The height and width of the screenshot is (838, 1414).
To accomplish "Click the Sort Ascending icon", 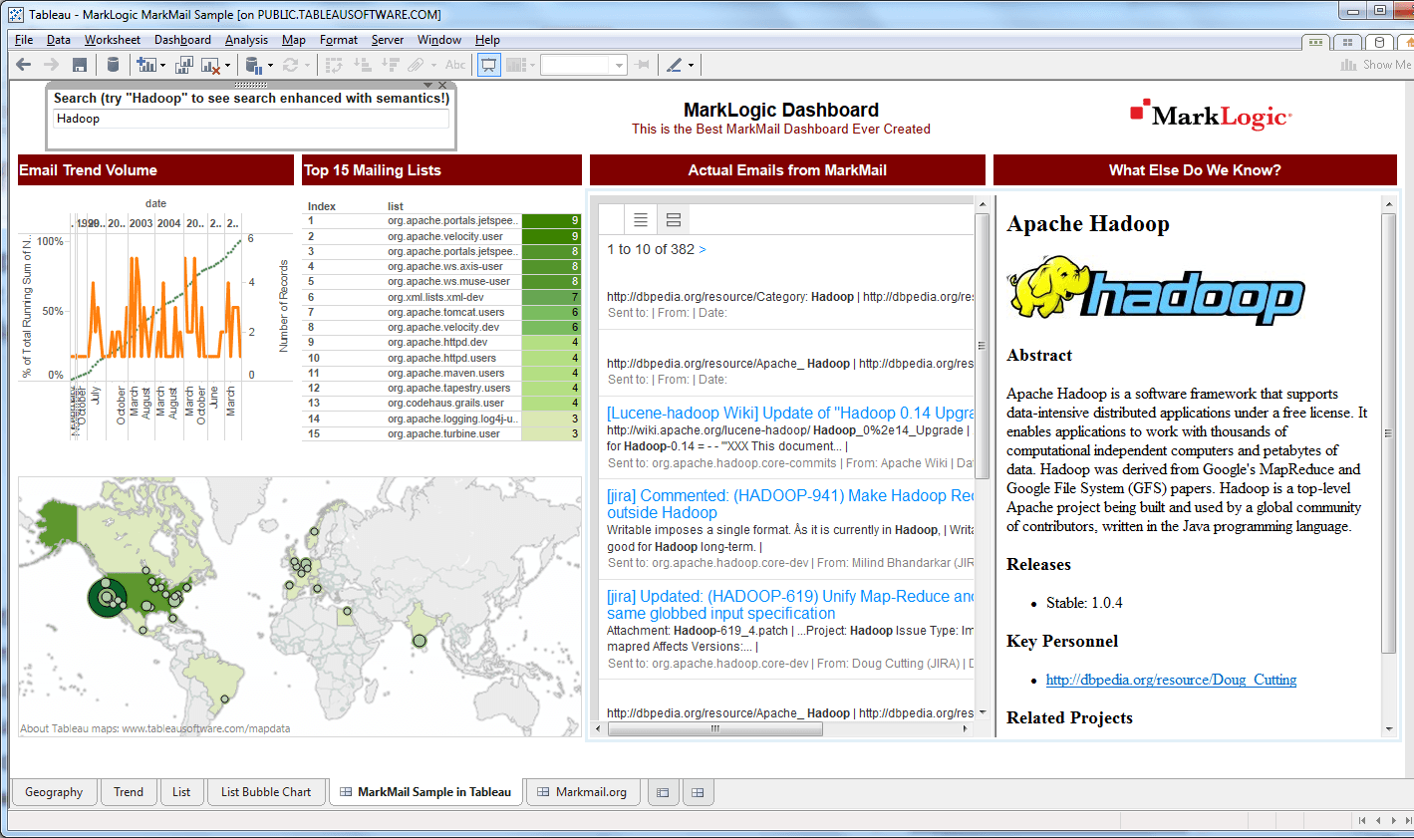I will (363, 65).
